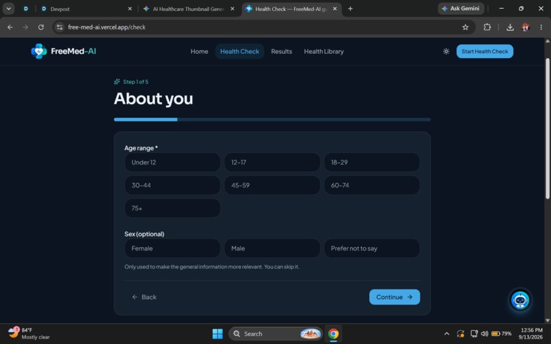
Task: Select the Under 12 age range
Action: coord(172,162)
